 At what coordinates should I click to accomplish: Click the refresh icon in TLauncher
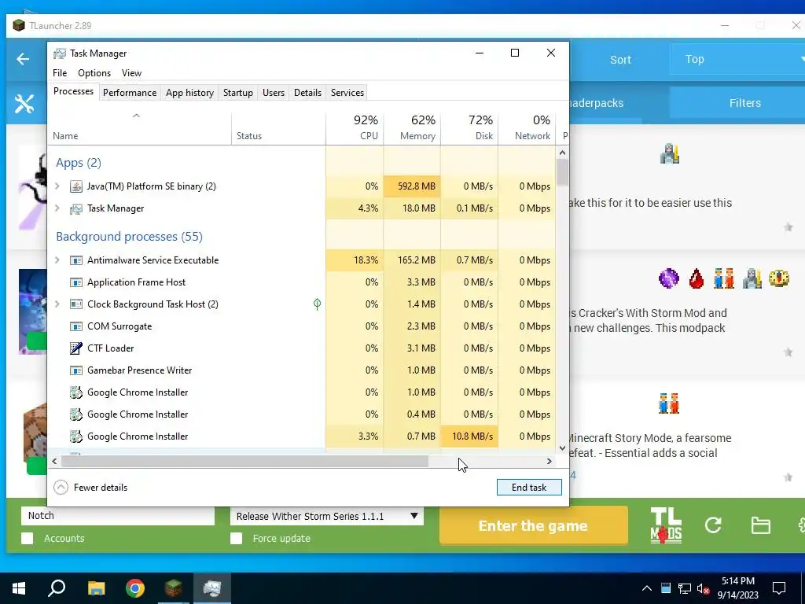pos(713,525)
